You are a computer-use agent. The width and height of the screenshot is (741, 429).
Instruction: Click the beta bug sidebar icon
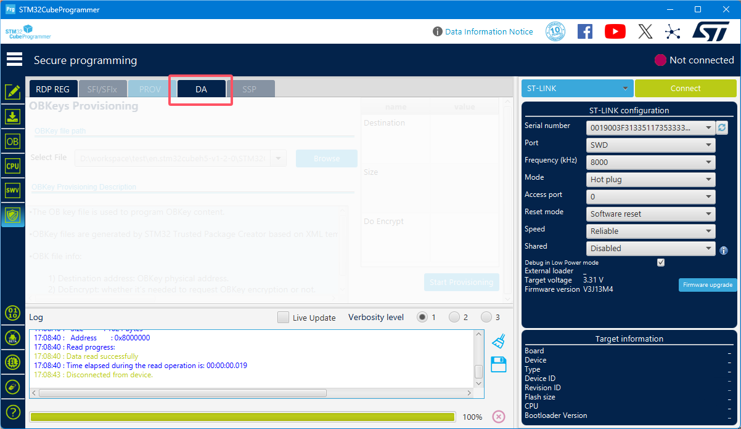coord(12,337)
